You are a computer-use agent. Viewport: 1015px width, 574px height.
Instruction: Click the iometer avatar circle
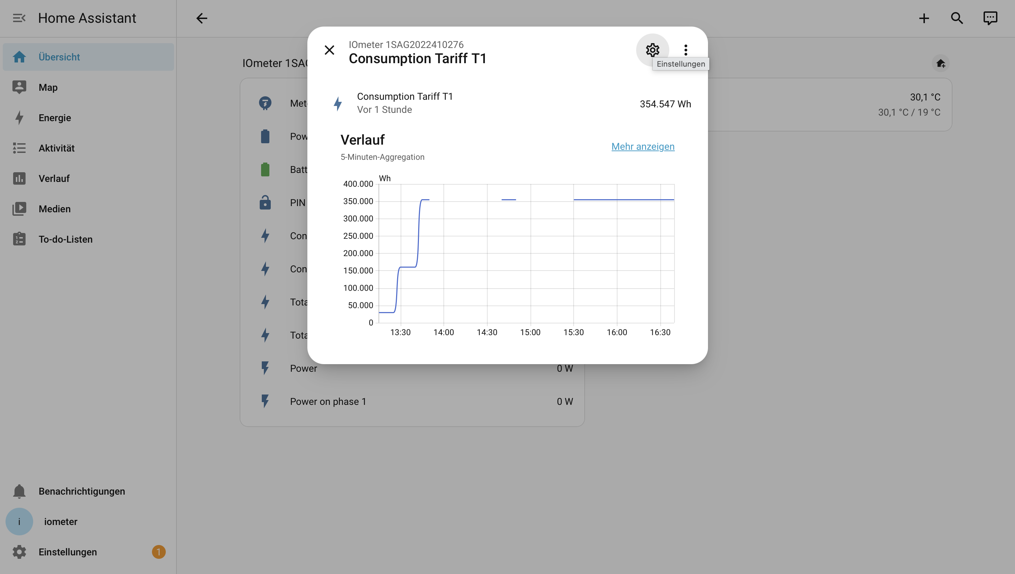[19, 522]
